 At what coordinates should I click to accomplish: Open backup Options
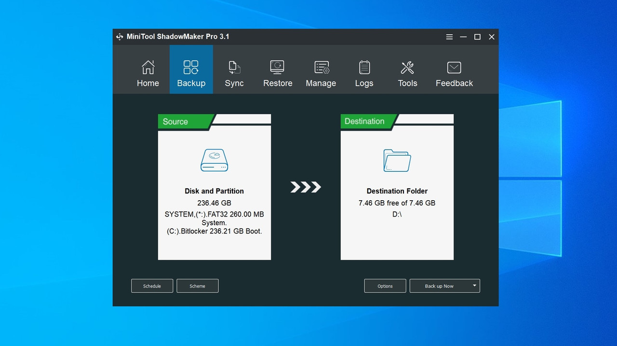click(385, 286)
